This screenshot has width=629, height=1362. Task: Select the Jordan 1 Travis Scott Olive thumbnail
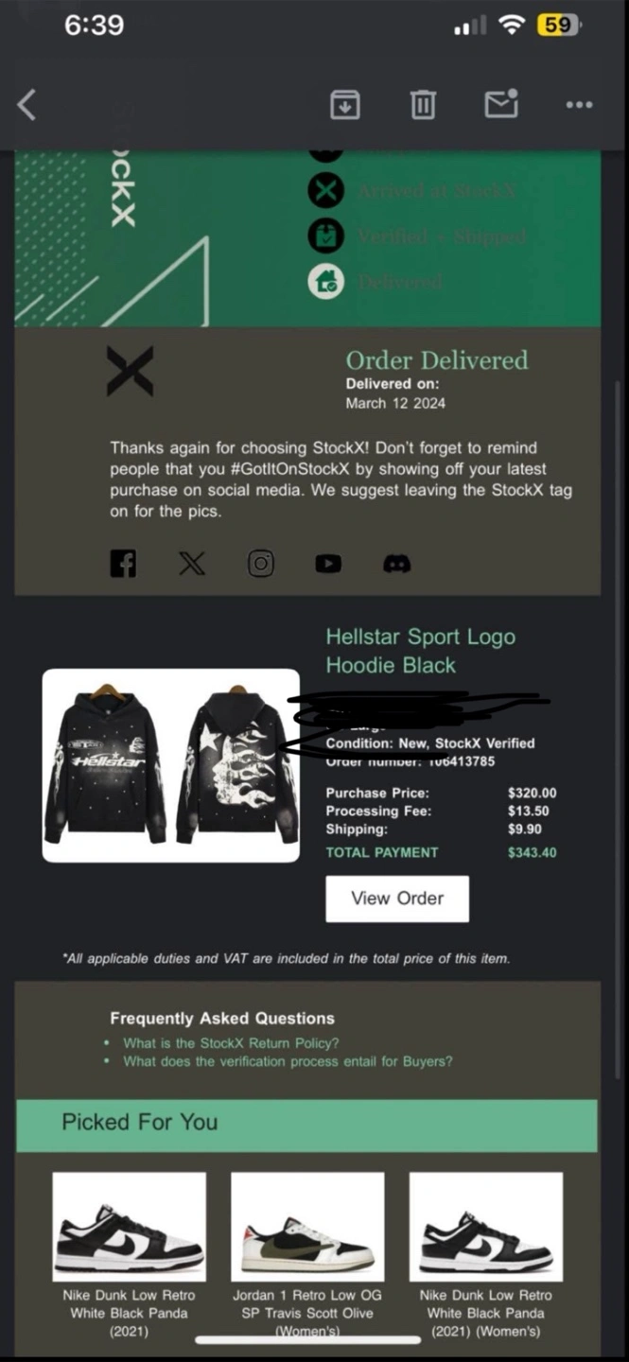pyautogui.click(x=307, y=1227)
